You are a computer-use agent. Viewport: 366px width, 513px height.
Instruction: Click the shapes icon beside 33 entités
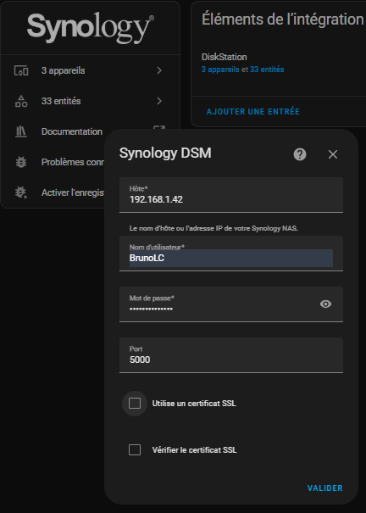tap(21, 101)
